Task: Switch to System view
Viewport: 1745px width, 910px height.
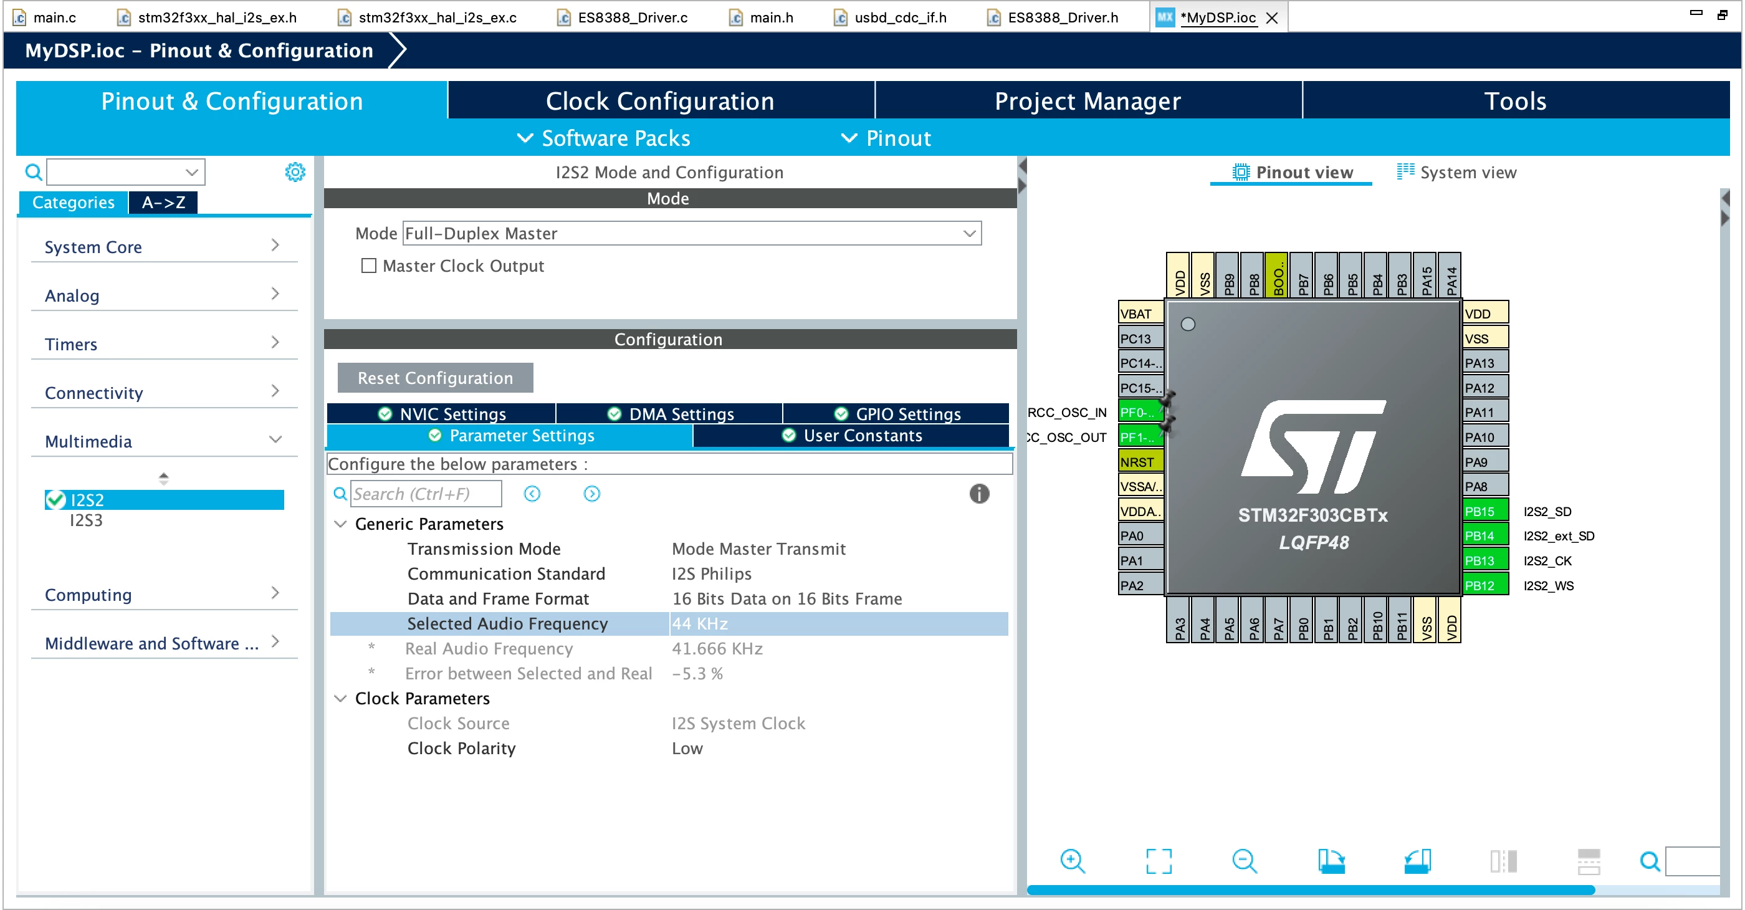Action: [x=1456, y=172]
